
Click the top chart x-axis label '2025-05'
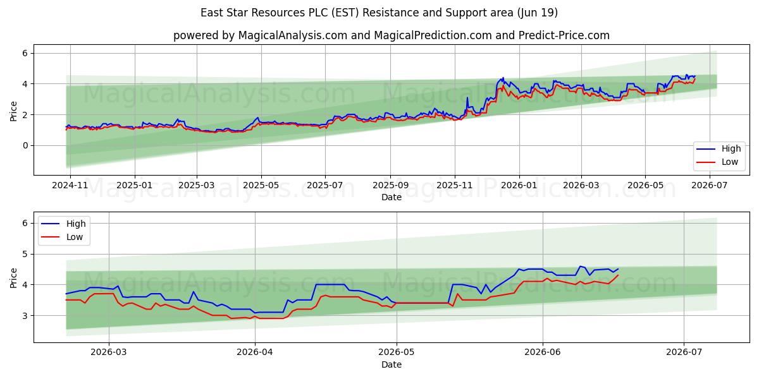pos(261,186)
